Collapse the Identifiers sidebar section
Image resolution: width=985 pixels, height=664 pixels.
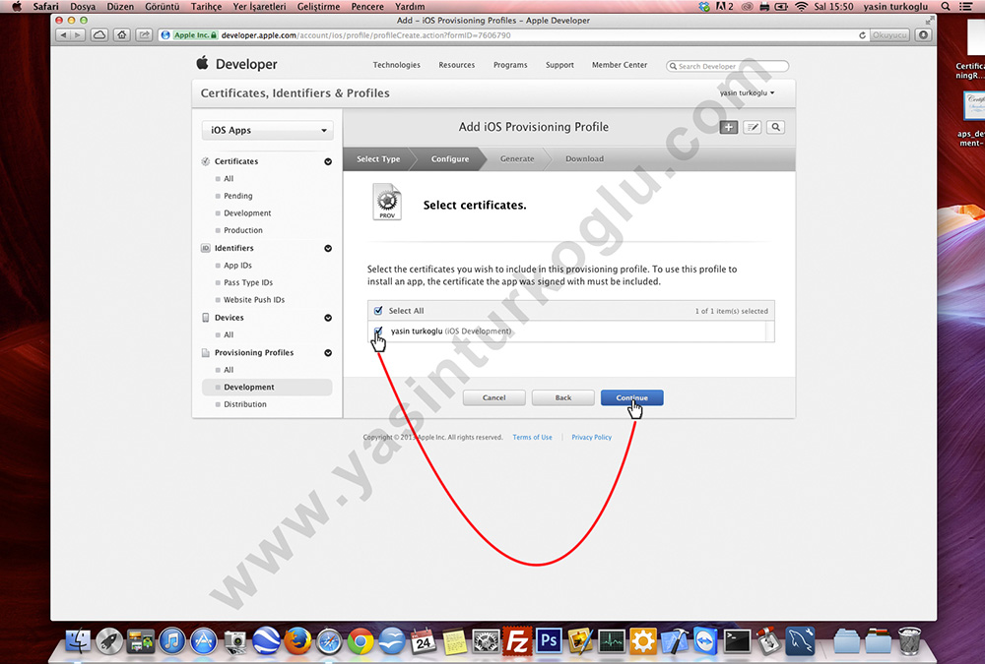[x=328, y=249]
